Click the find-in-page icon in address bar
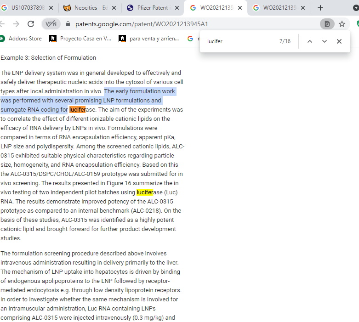Screen dimensions: 359x322 click(327, 24)
